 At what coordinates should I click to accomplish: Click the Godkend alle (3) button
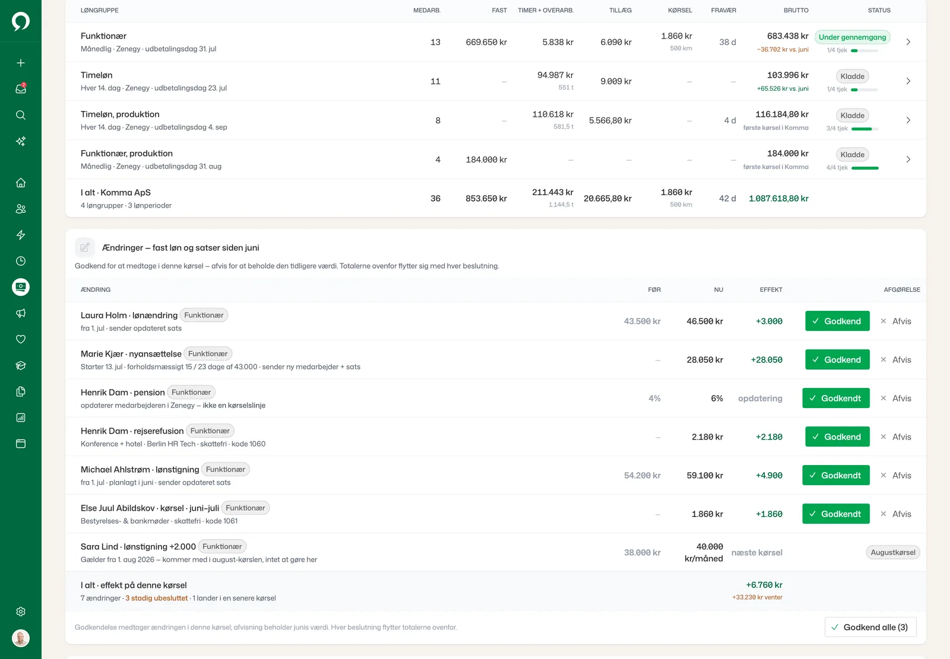870,627
